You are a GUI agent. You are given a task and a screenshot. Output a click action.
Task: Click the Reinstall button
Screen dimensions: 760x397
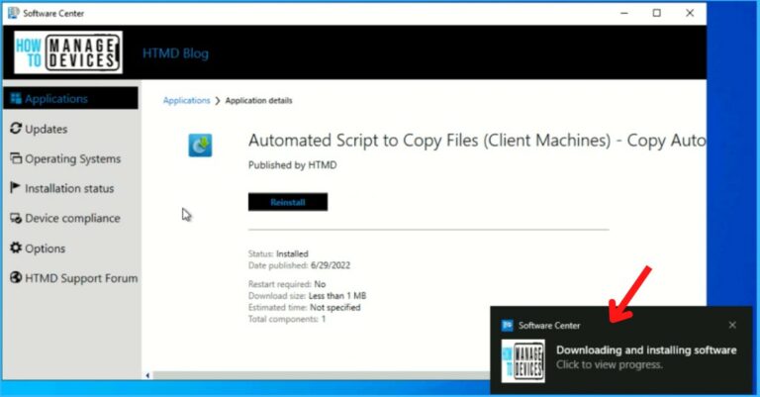coord(288,202)
